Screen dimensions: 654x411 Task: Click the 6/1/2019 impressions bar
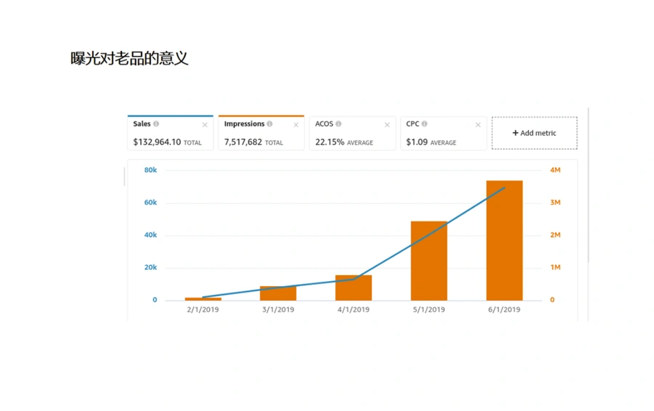[x=504, y=240]
